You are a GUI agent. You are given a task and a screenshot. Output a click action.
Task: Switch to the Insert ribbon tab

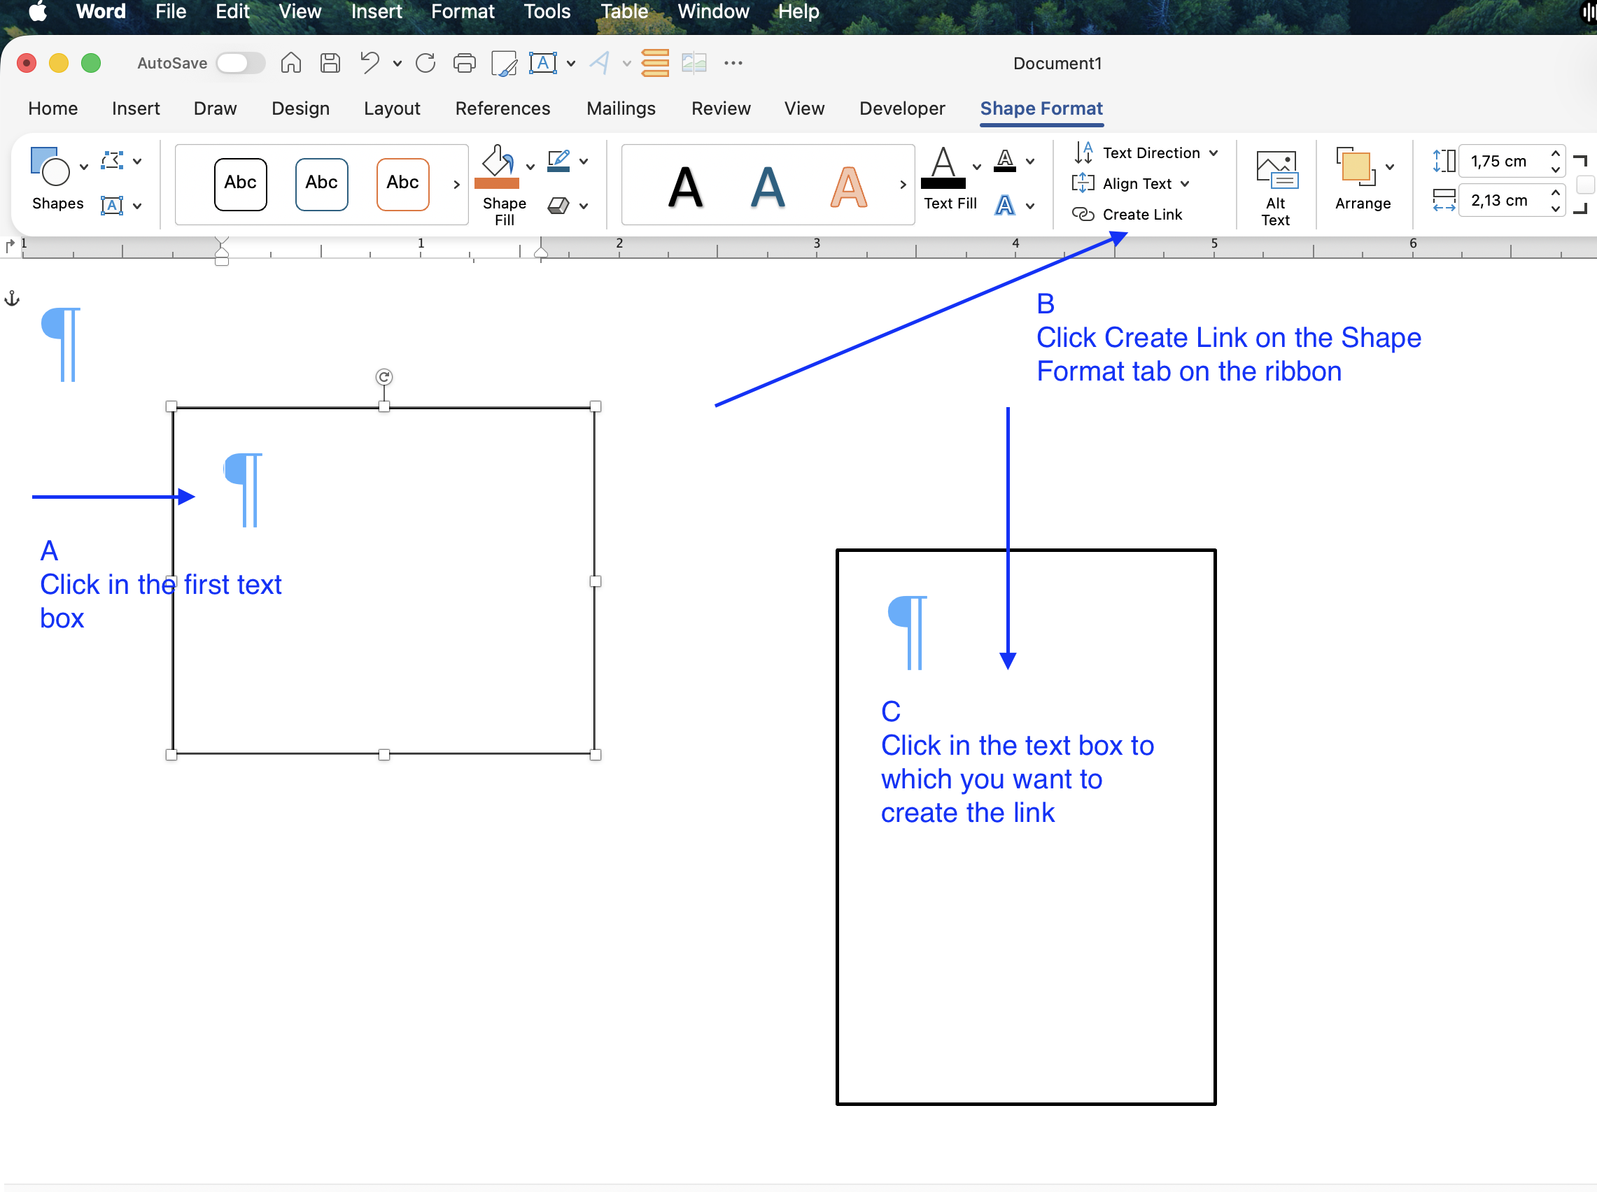(x=136, y=108)
